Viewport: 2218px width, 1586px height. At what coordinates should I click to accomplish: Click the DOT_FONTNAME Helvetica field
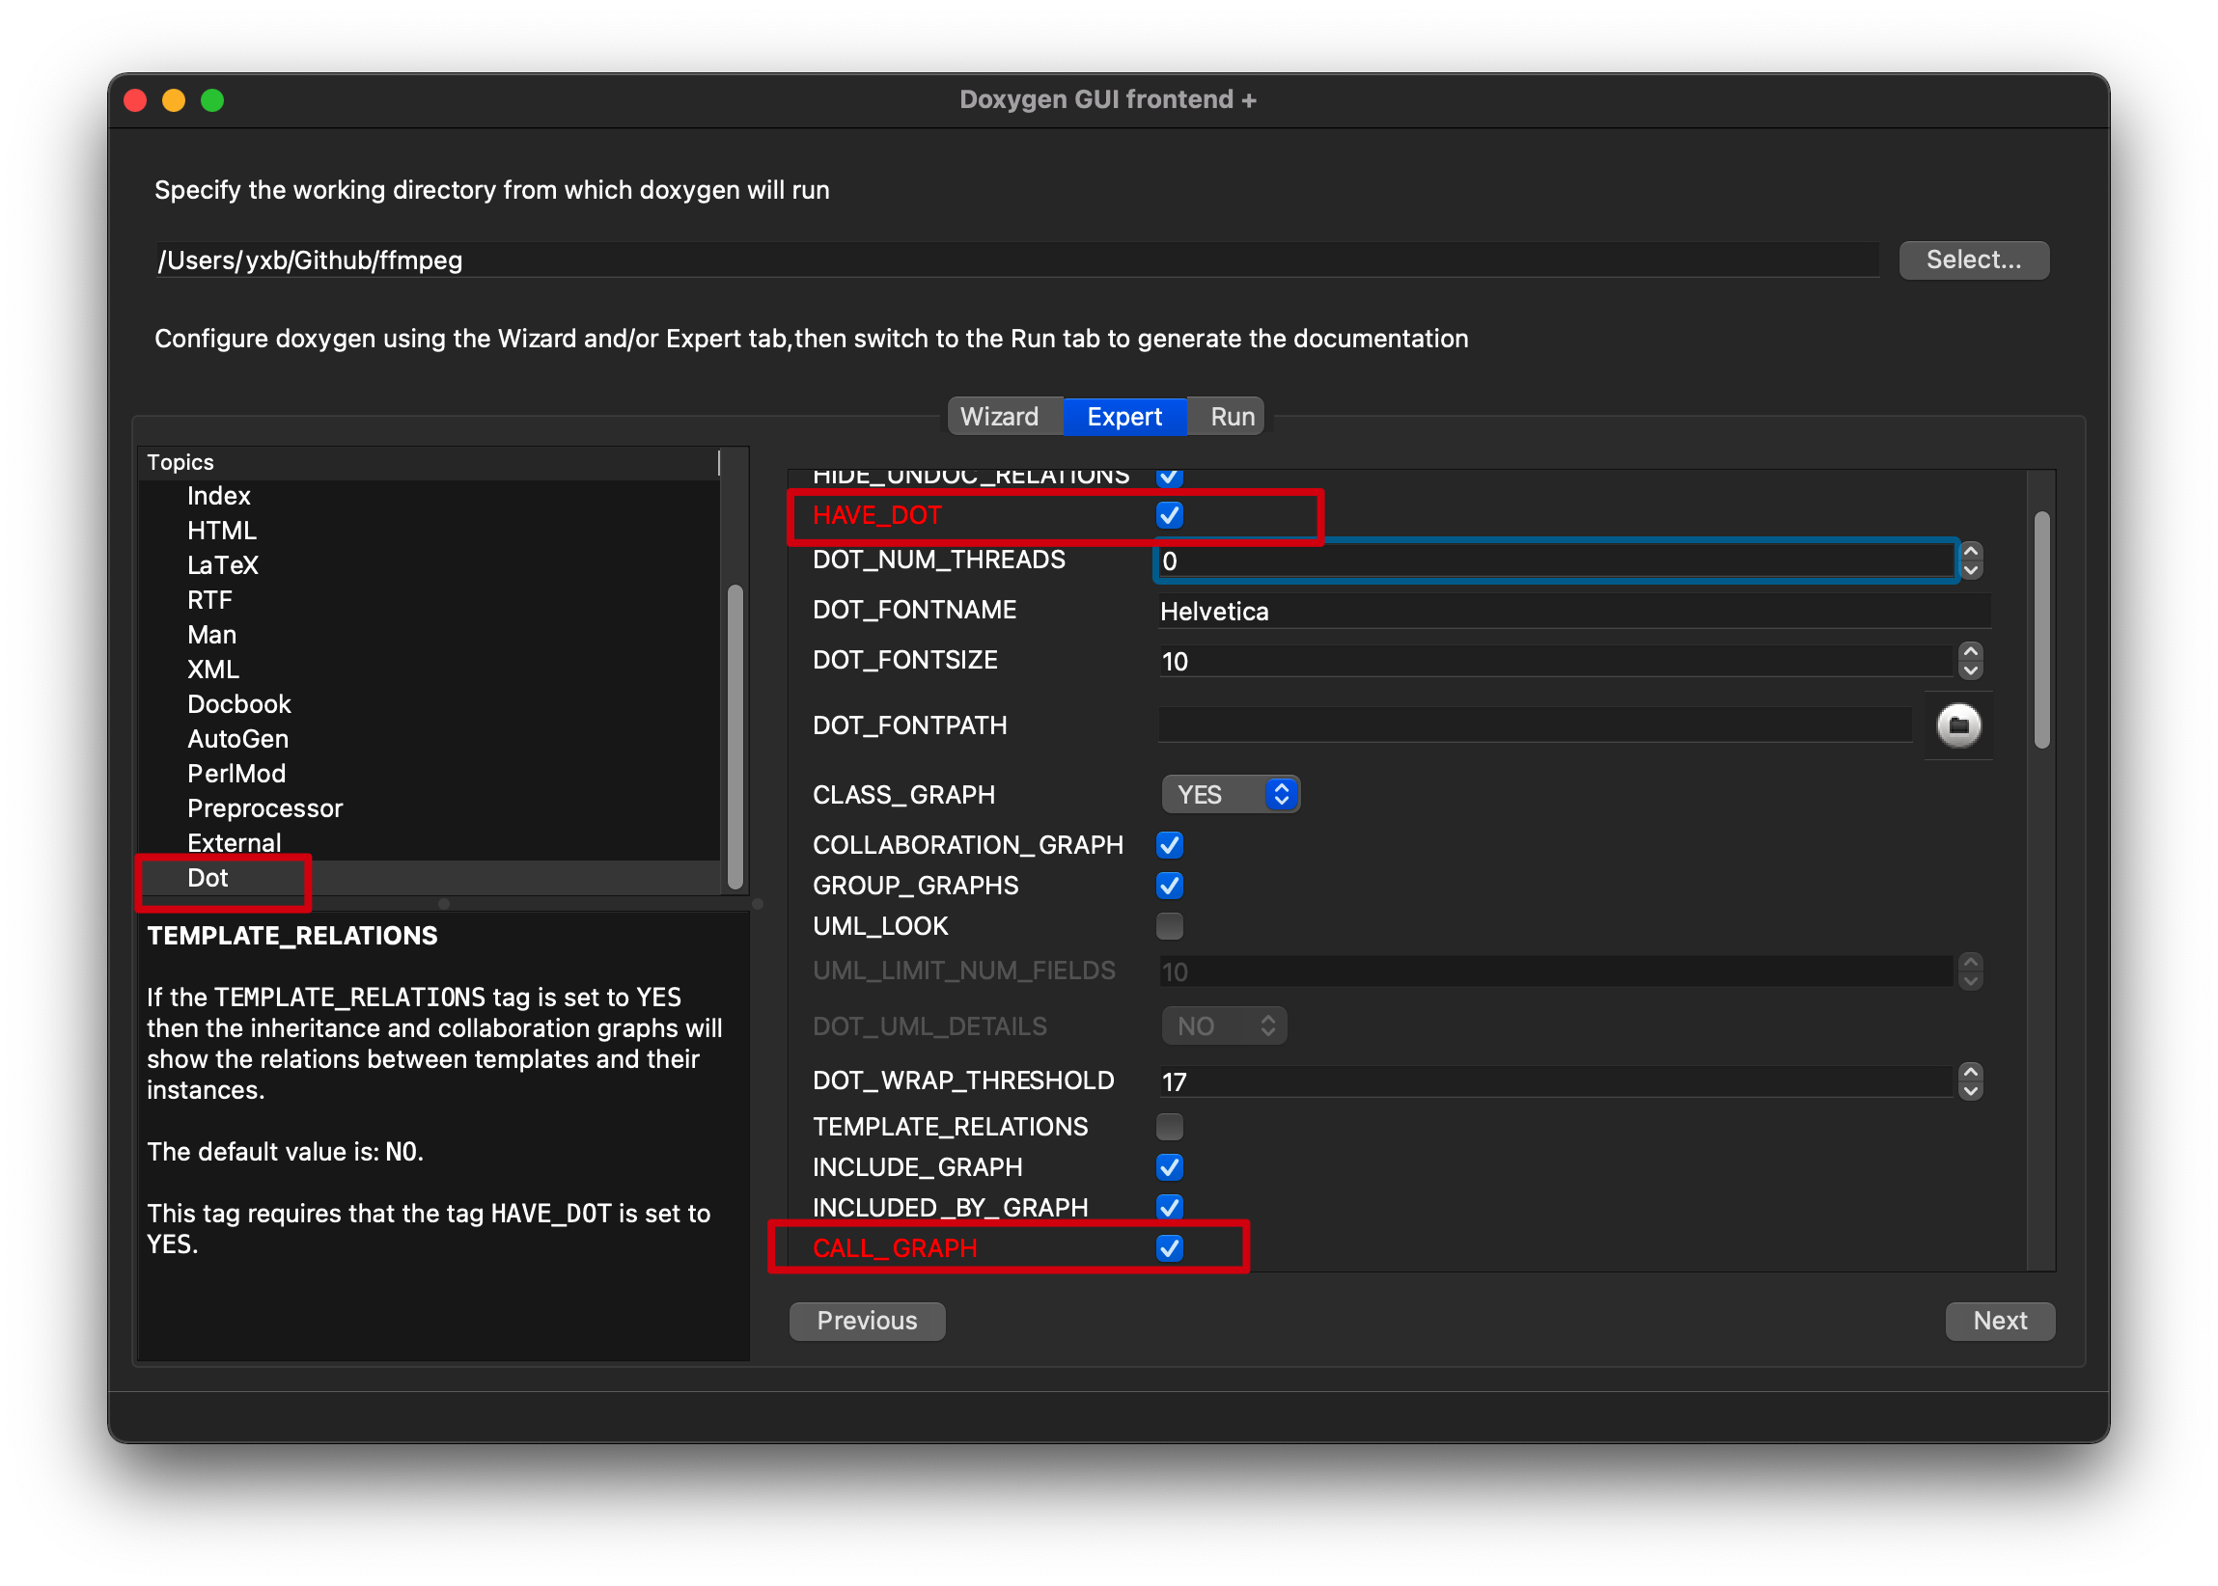click(1574, 612)
